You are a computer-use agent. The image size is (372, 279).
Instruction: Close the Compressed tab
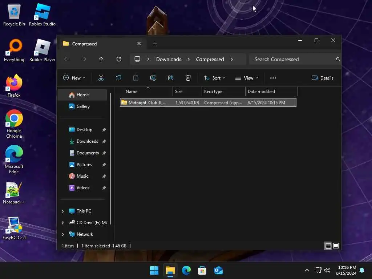tap(139, 44)
